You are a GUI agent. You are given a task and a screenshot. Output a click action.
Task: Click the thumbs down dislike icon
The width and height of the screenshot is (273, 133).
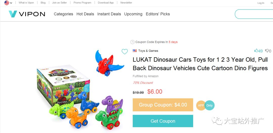tap(267, 51)
